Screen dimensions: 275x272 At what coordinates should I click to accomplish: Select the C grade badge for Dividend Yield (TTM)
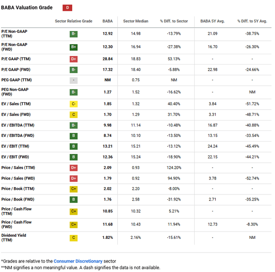point(74,238)
